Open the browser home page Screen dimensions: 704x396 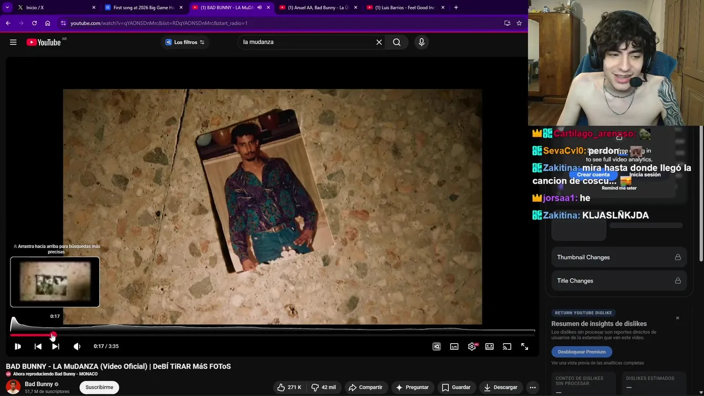[48, 23]
